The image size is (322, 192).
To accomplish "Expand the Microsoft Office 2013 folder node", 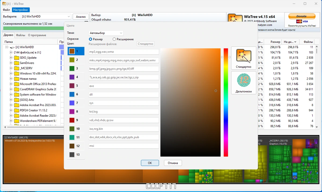I will [11, 84].
